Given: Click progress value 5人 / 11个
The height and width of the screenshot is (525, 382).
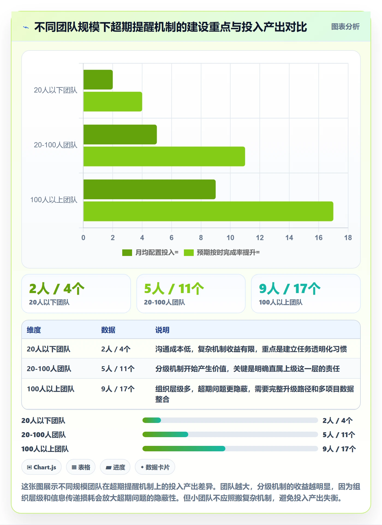Looking at the screenshot, I should coord(339,435).
